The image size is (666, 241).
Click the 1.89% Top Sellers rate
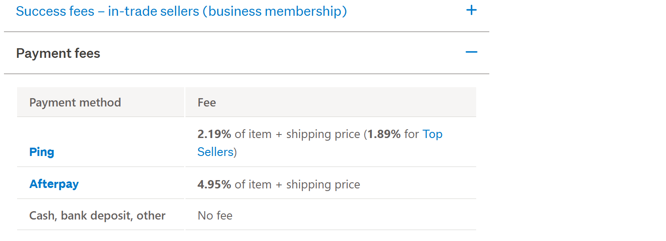(x=384, y=134)
